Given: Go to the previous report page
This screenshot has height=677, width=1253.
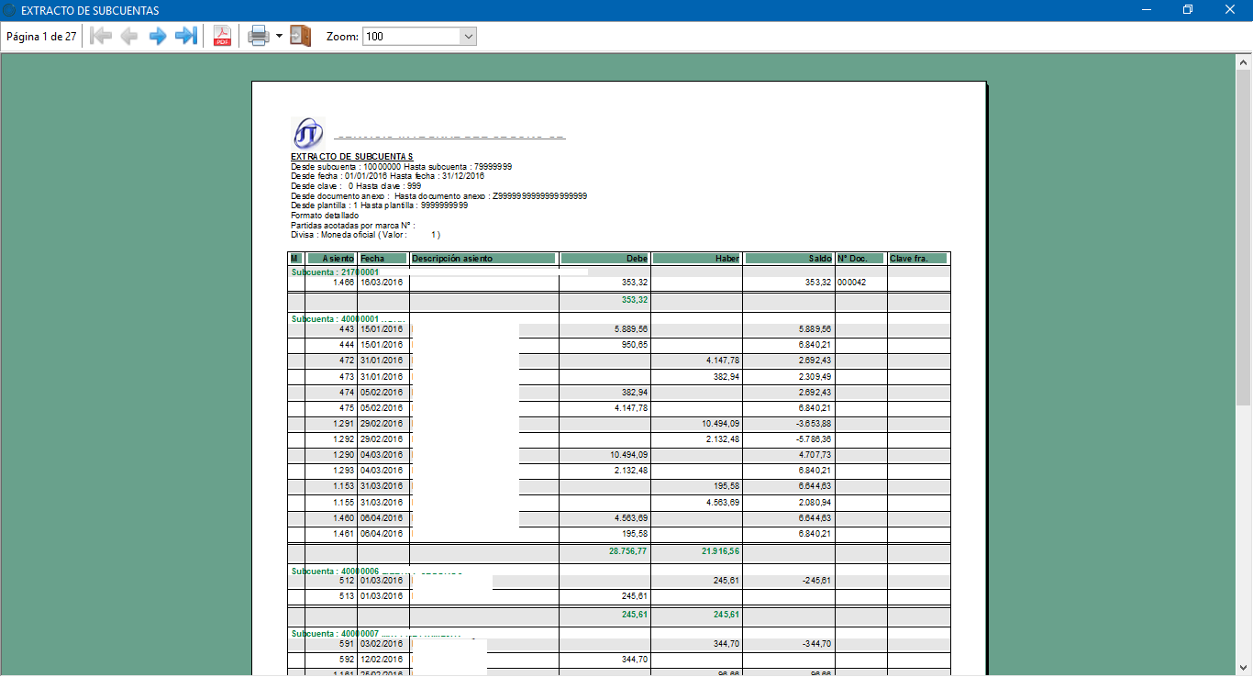Looking at the screenshot, I should coord(129,36).
